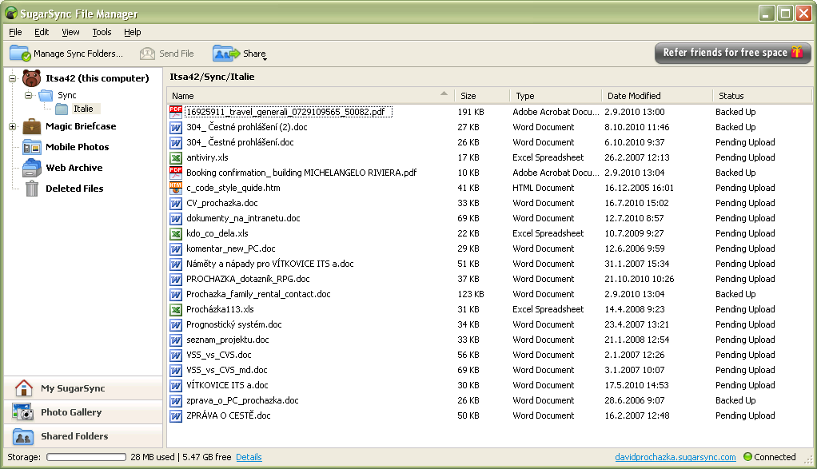817x469 pixels.
Task: Open the My SugarSync panel button label
Action: coord(73,388)
